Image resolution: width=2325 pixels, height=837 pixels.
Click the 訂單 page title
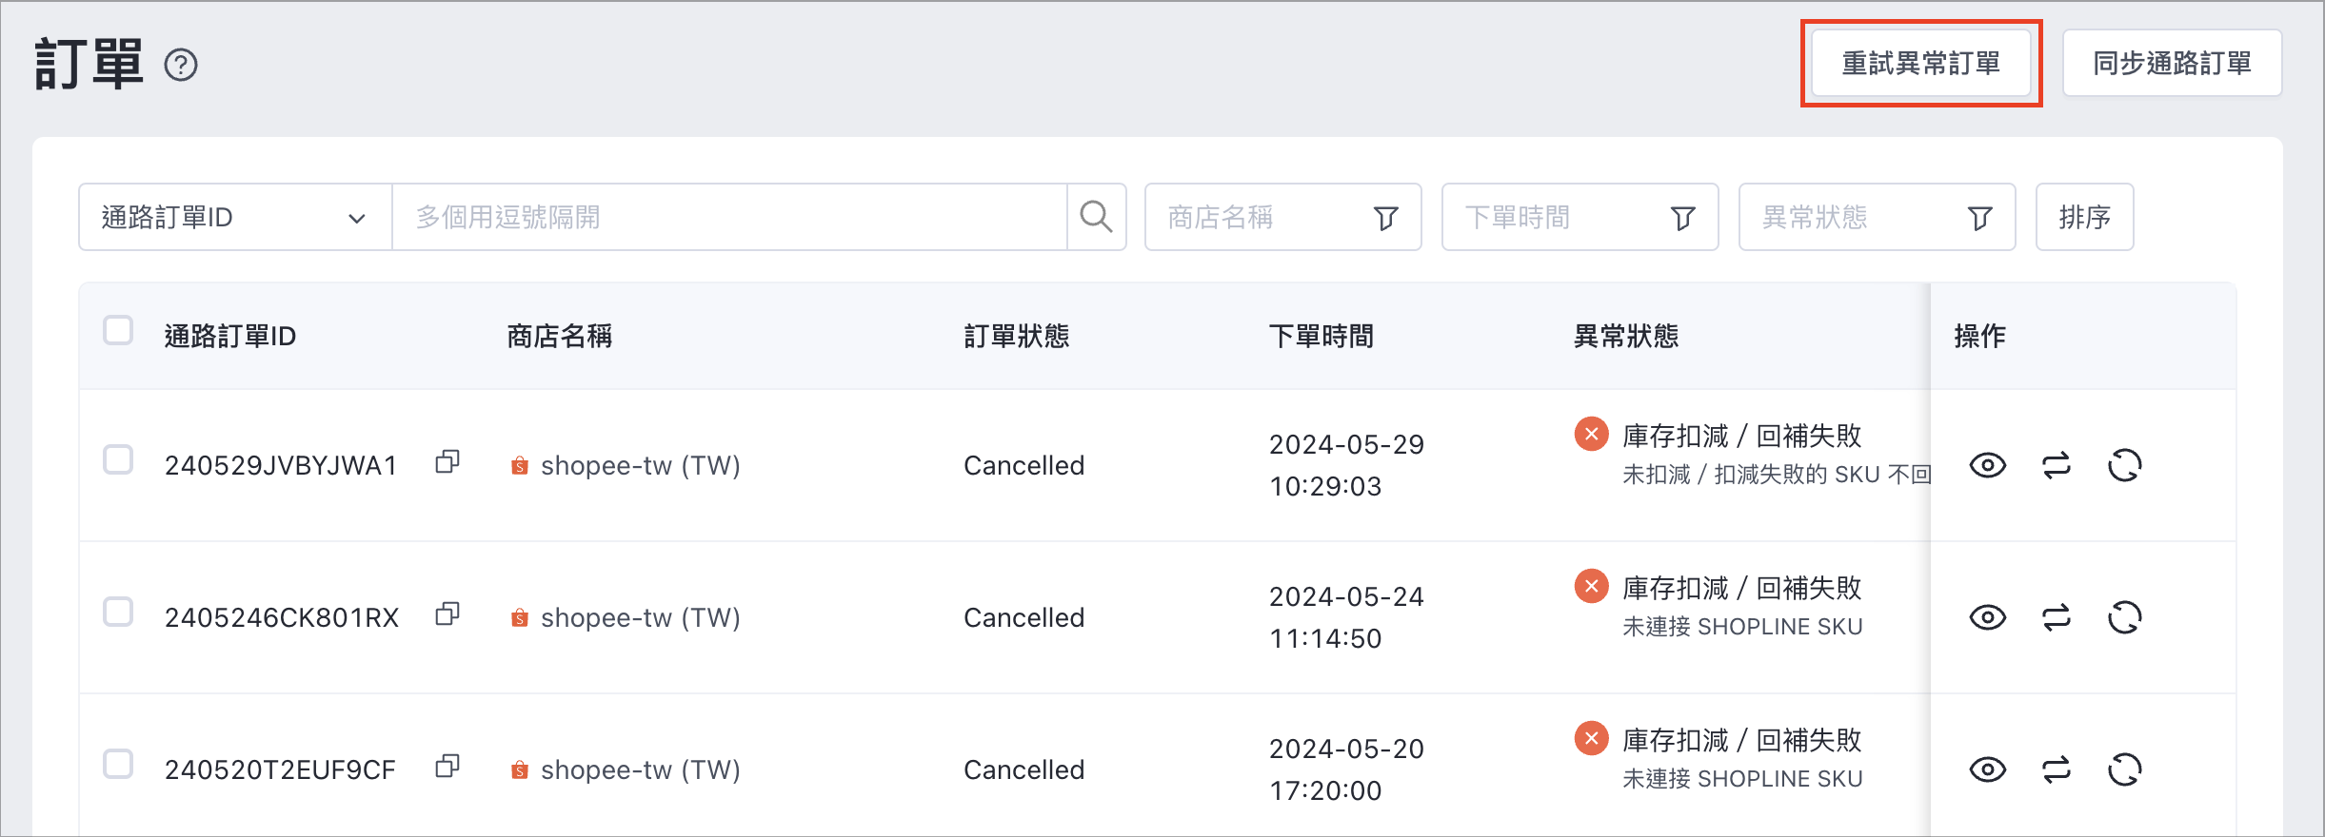(x=89, y=65)
